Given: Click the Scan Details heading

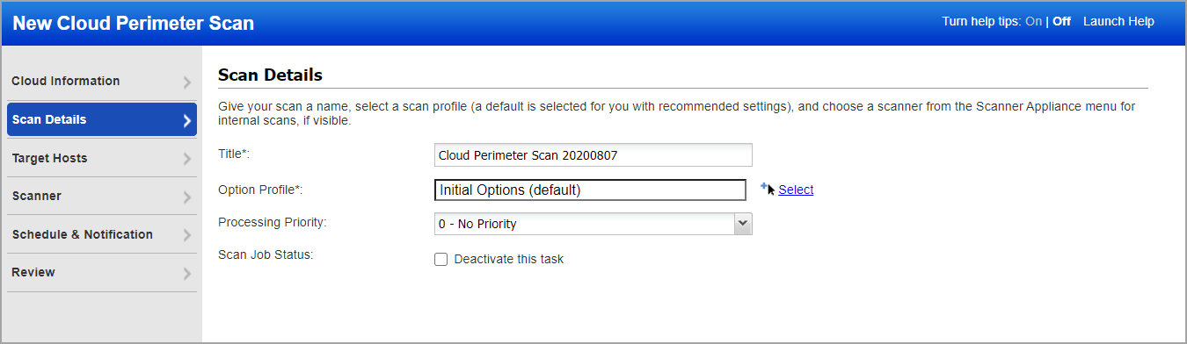Looking at the screenshot, I should pyautogui.click(x=270, y=75).
